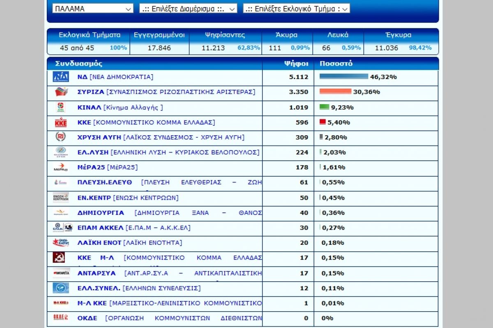Click the ΕΠΑΜ ΑΚΚΕΛ party logo
The height and width of the screenshot is (328, 493).
click(63, 228)
